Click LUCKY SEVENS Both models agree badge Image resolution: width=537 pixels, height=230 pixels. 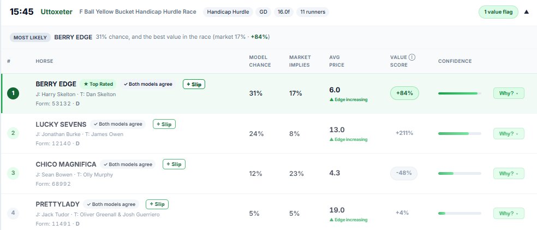coord(118,124)
